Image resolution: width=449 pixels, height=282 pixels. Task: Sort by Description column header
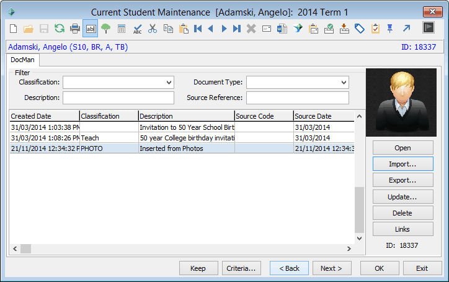coord(187,116)
